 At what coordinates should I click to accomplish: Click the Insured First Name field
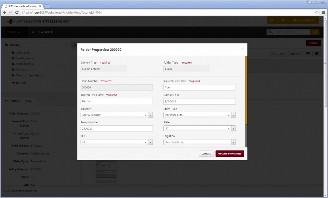[x=199, y=87]
